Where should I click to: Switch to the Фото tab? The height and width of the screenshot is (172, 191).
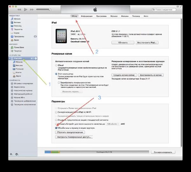pos(146,16)
